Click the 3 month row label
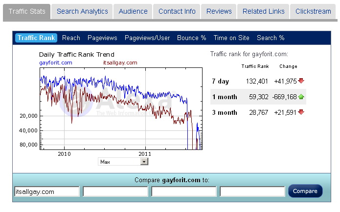340x212 pixels. point(225,112)
